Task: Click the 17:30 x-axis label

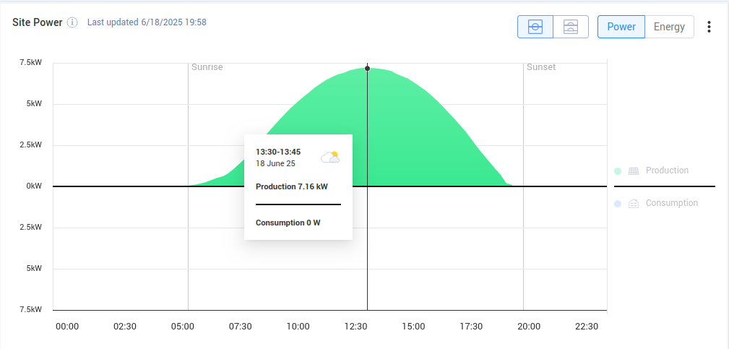Action: [x=472, y=327]
